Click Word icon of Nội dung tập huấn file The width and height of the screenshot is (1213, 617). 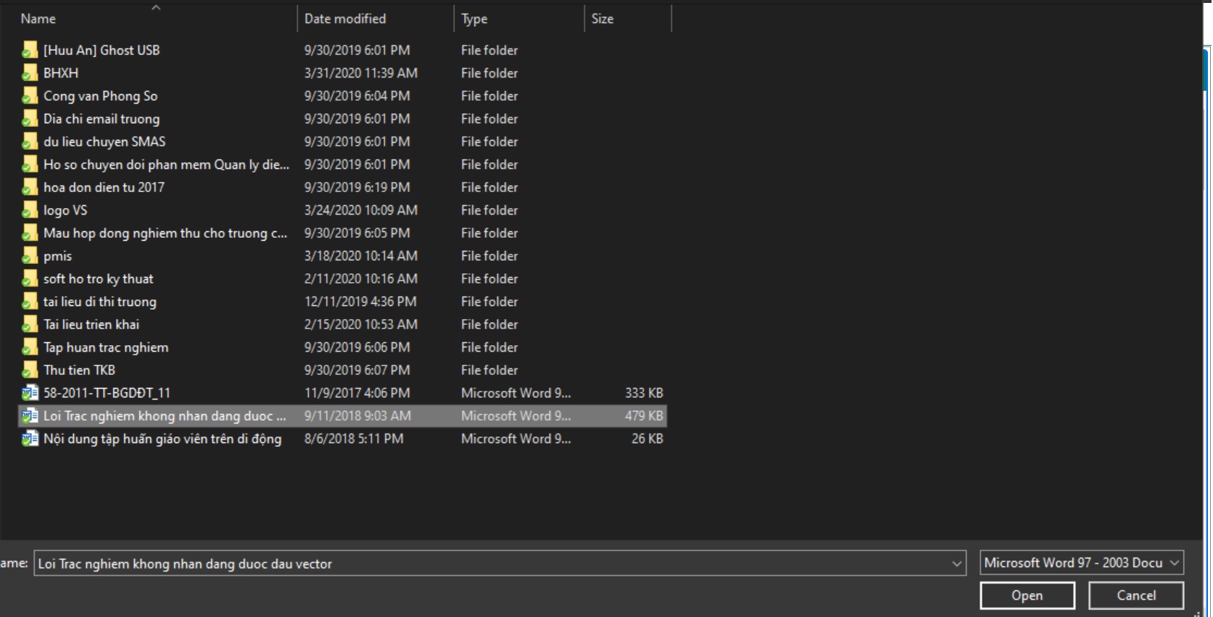30,439
